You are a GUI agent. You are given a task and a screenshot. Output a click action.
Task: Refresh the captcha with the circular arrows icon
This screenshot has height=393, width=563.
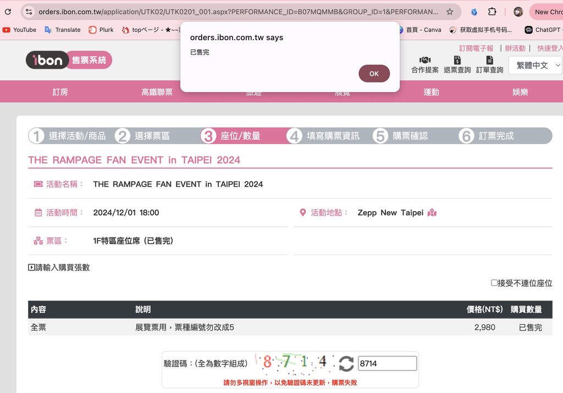[x=346, y=363]
